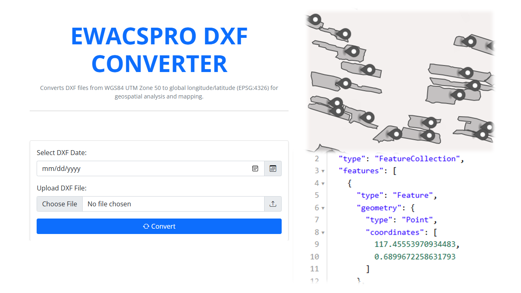This screenshot has width=521, height=293.
Task: Collapse the "features" array on line 3
Action: click(x=323, y=171)
